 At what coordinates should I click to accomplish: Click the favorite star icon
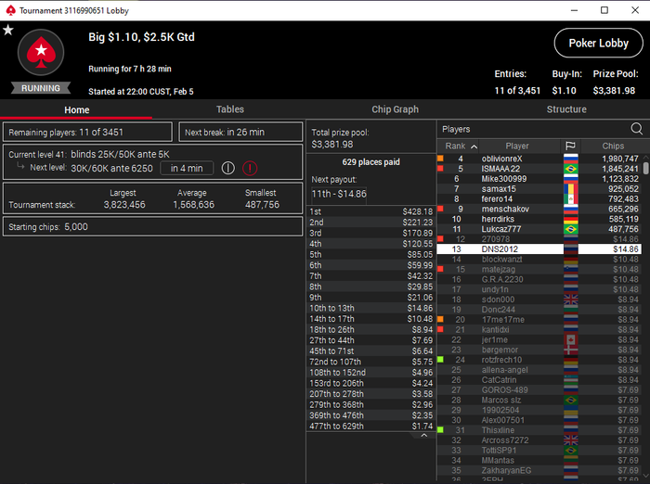pyautogui.click(x=7, y=30)
